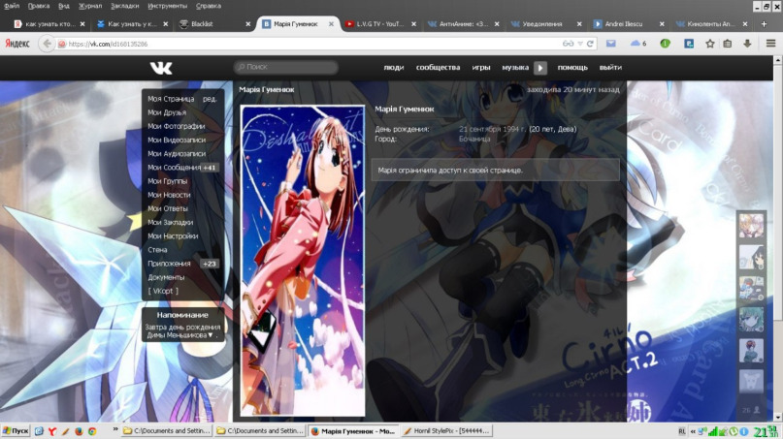Open Моя Страница in sidebar
This screenshot has width=783, height=439.
point(171,99)
